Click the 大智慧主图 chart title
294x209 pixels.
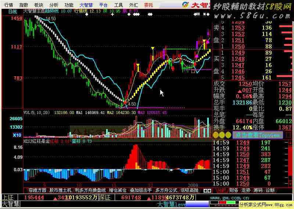click(x=34, y=11)
